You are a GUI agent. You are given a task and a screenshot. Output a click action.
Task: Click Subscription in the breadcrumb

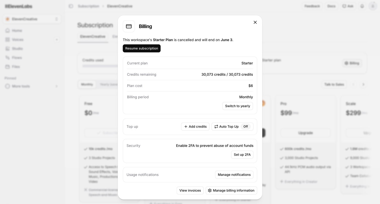[88, 6]
